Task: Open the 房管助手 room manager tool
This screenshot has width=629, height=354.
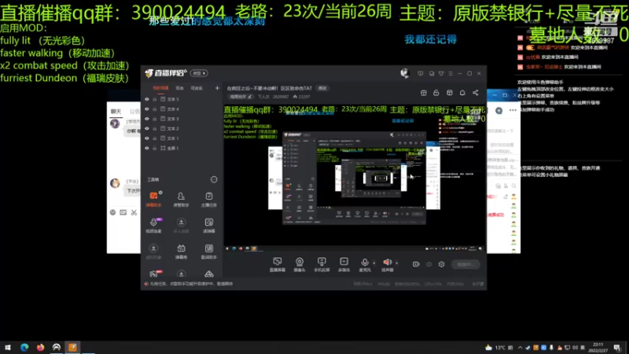Action: click(181, 199)
